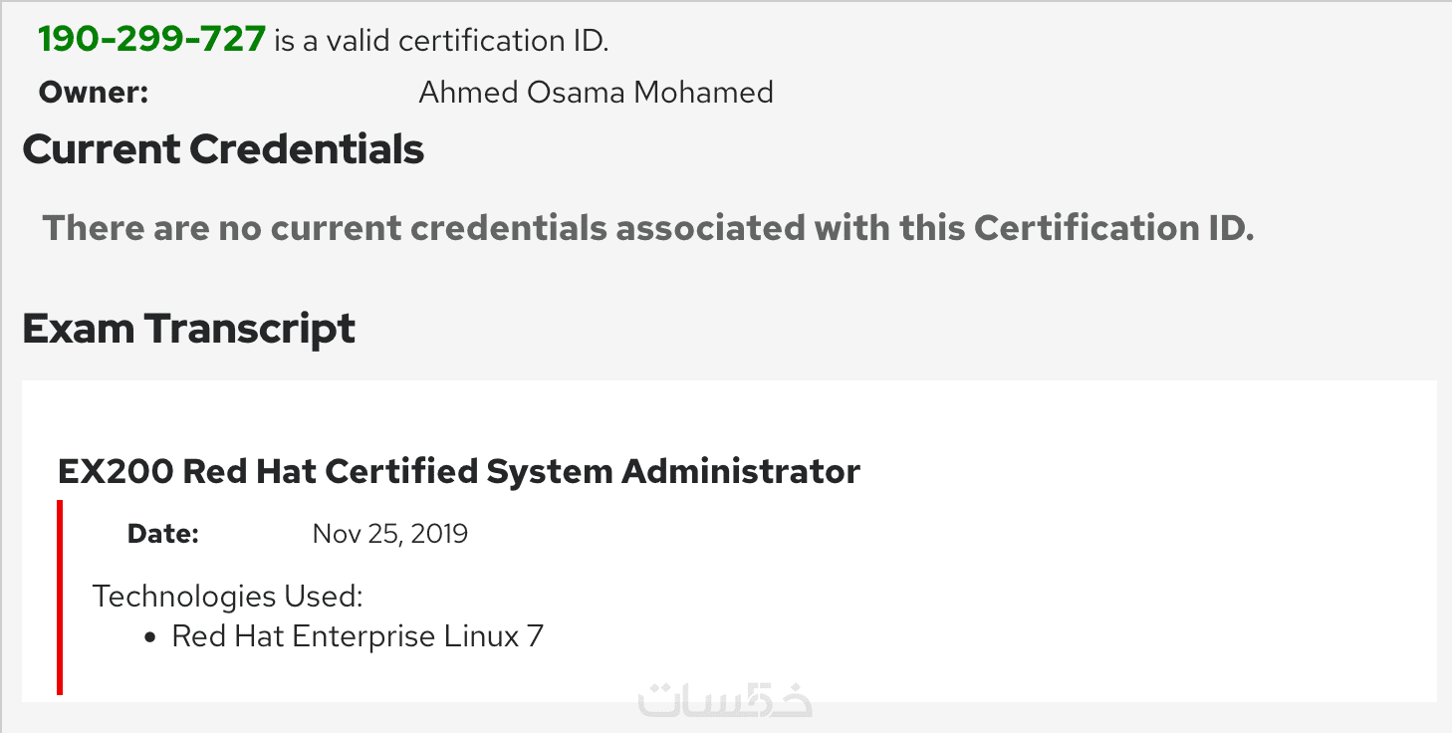
Task: Click the exam date Nov 25
Action: coord(357,534)
